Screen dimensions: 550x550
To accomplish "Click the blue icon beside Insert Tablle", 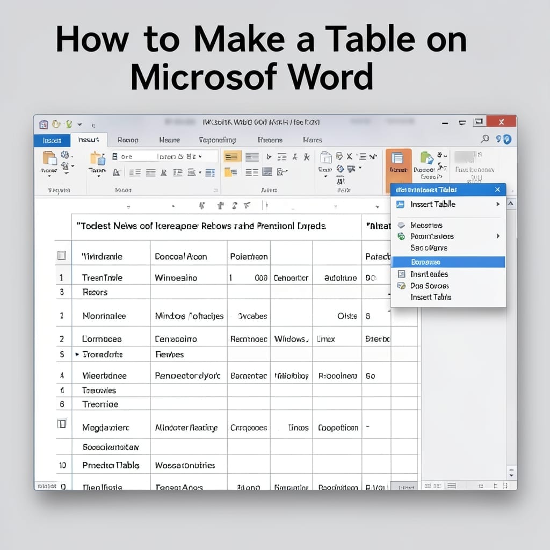I will pos(400,204).
